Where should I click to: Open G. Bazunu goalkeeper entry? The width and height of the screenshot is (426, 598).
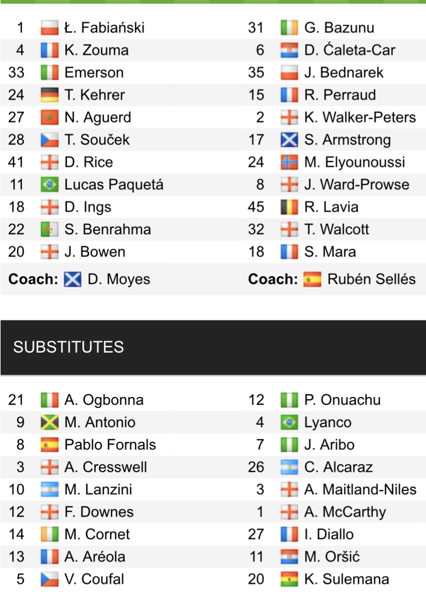339,27
